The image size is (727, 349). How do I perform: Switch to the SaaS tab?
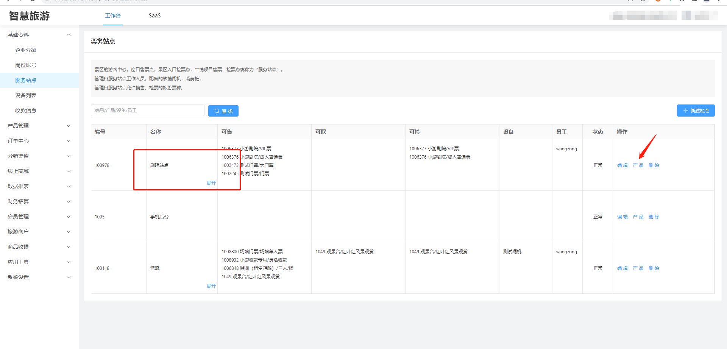(x=154, y=16)
